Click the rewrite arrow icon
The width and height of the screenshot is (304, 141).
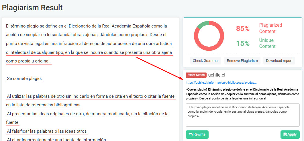[x=191, y=134]
